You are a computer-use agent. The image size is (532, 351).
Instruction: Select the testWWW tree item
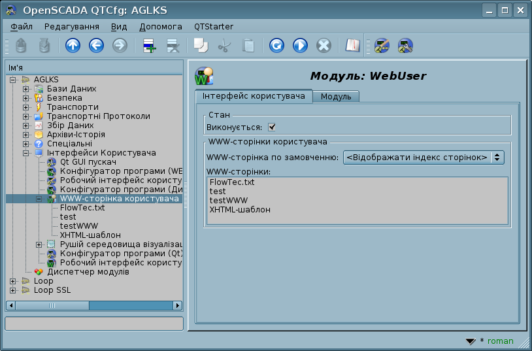pos(76,226)
